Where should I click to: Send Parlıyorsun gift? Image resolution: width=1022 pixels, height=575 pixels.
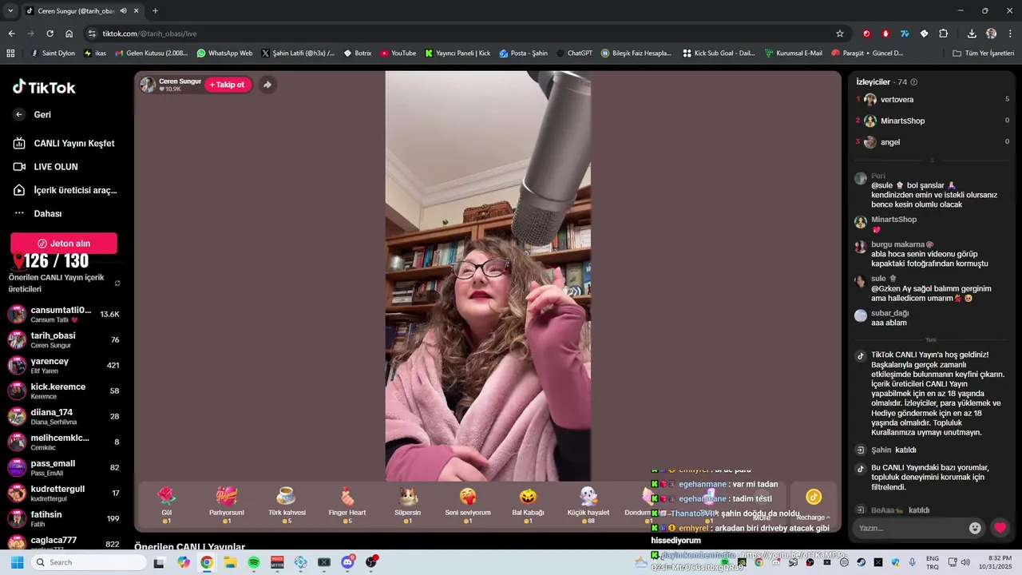pyautogui.click(x=227, y=505)
